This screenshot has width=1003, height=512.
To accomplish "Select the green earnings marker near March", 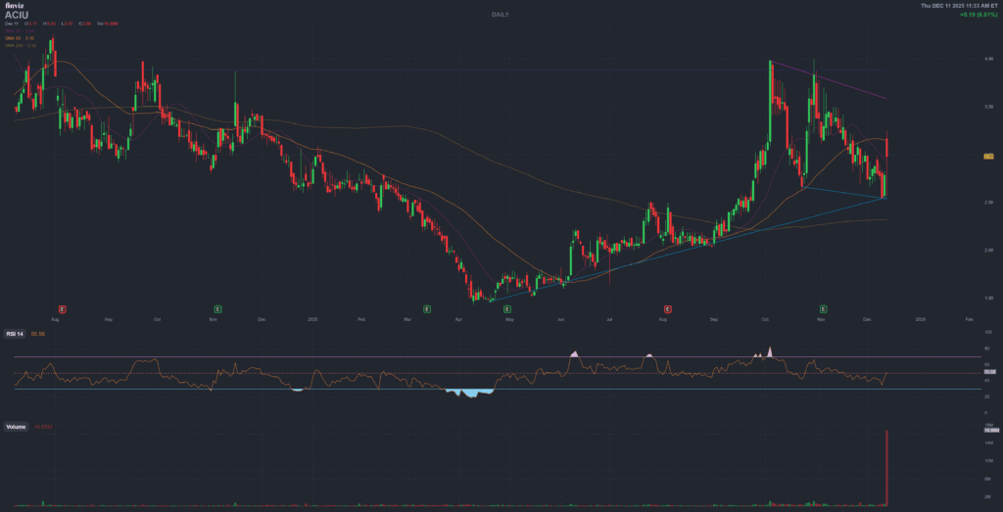I will (427, 308).
